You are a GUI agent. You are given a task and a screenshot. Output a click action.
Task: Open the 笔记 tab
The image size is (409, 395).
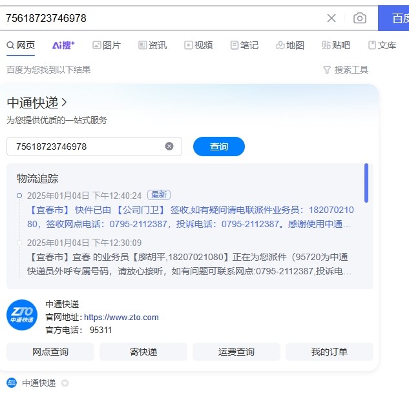(244, 45)
